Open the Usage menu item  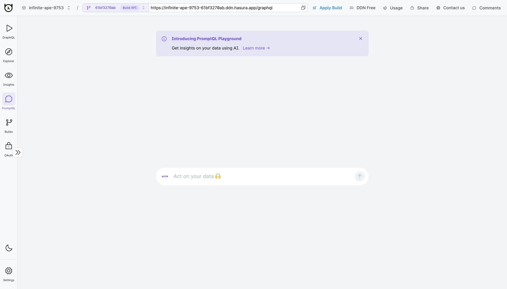393,8
